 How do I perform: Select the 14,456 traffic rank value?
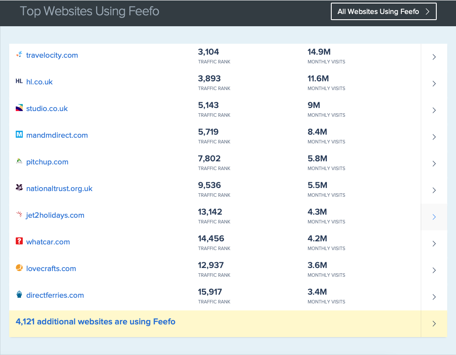coord(211,239)
